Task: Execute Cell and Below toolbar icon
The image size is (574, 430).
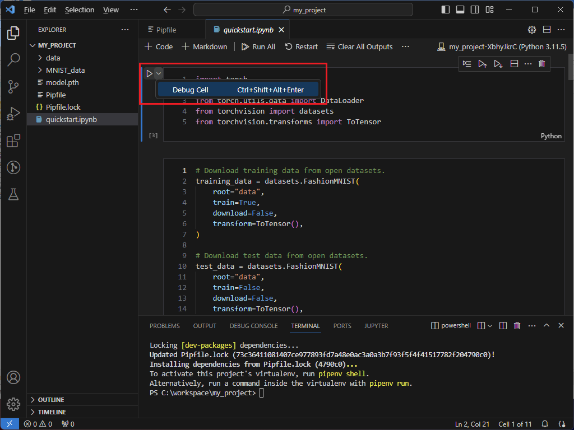Action: [x=498, y=64]
